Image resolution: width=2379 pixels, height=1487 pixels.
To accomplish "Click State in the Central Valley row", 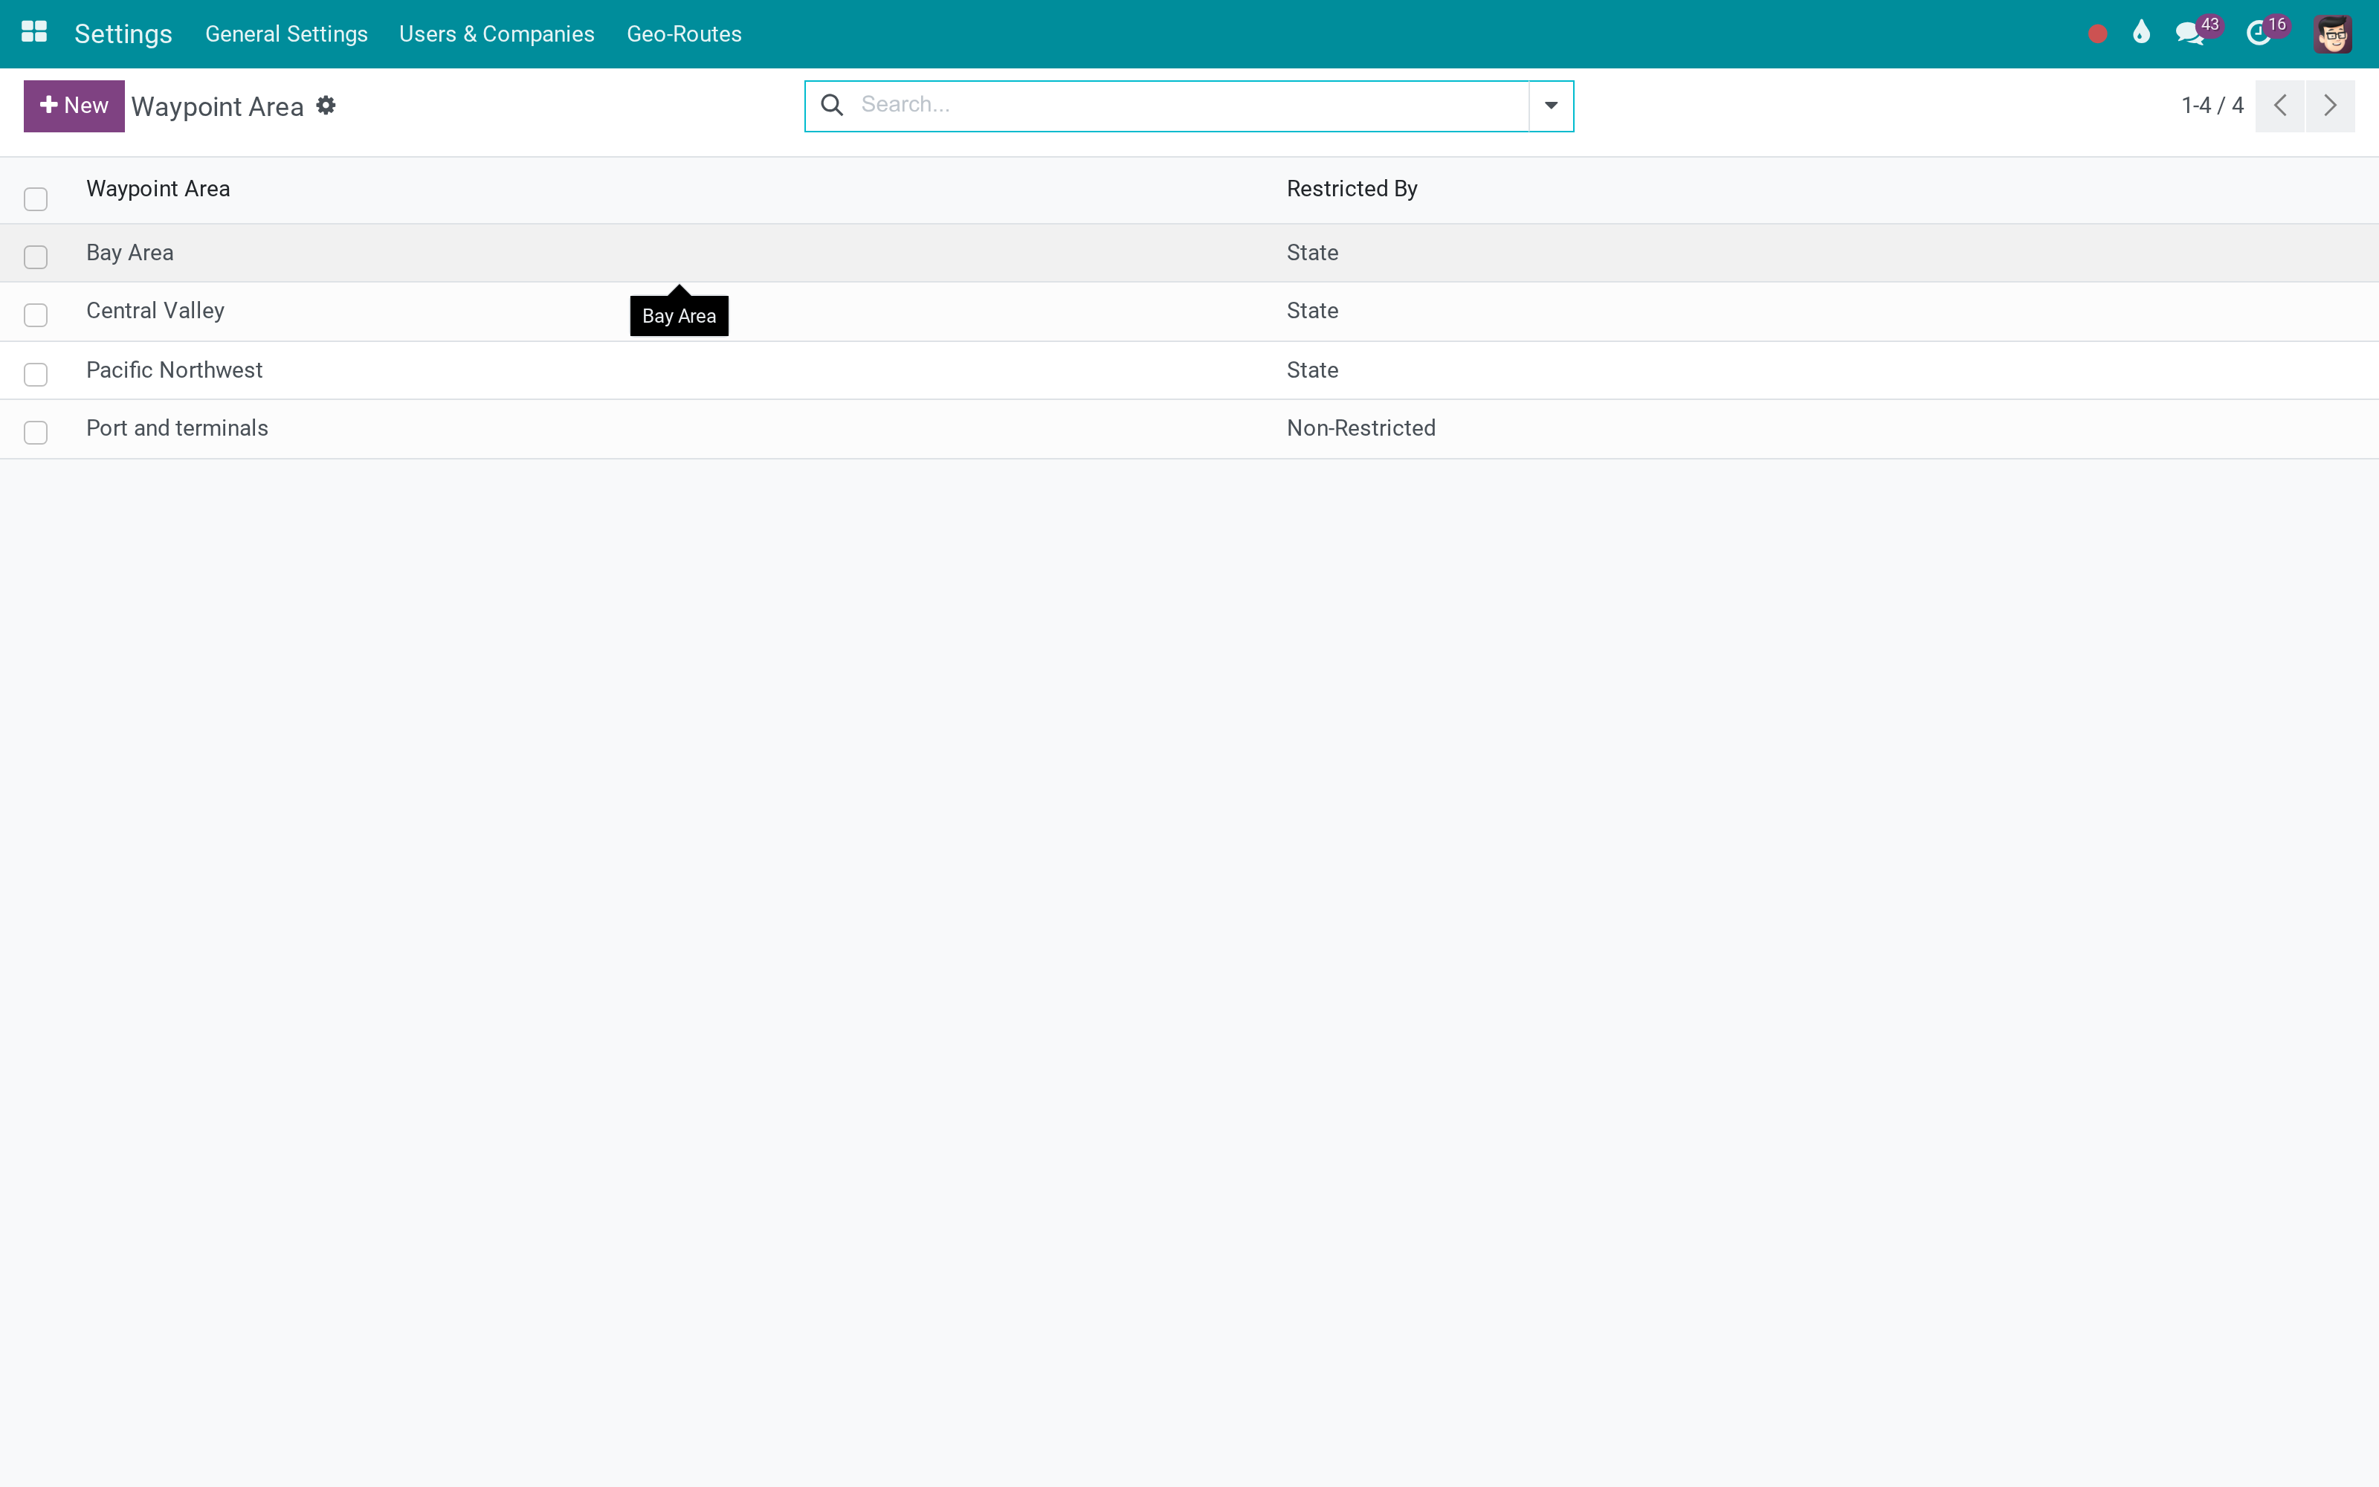I will (1312, 311).
